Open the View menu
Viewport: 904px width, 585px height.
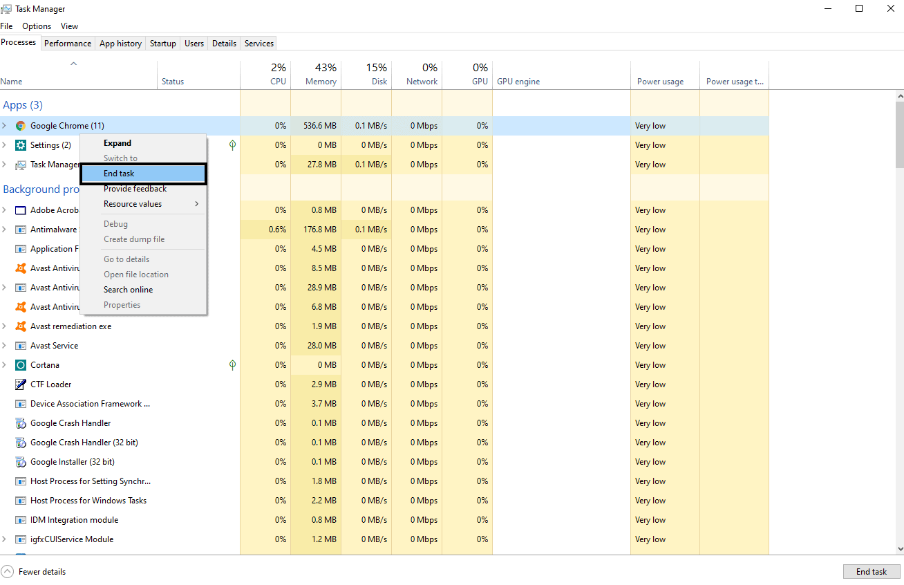(69, 26)
